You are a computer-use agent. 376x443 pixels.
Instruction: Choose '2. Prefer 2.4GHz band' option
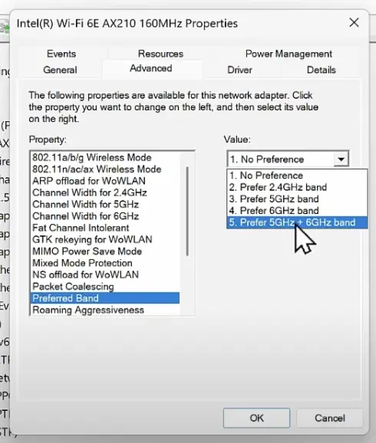(297, 187)
